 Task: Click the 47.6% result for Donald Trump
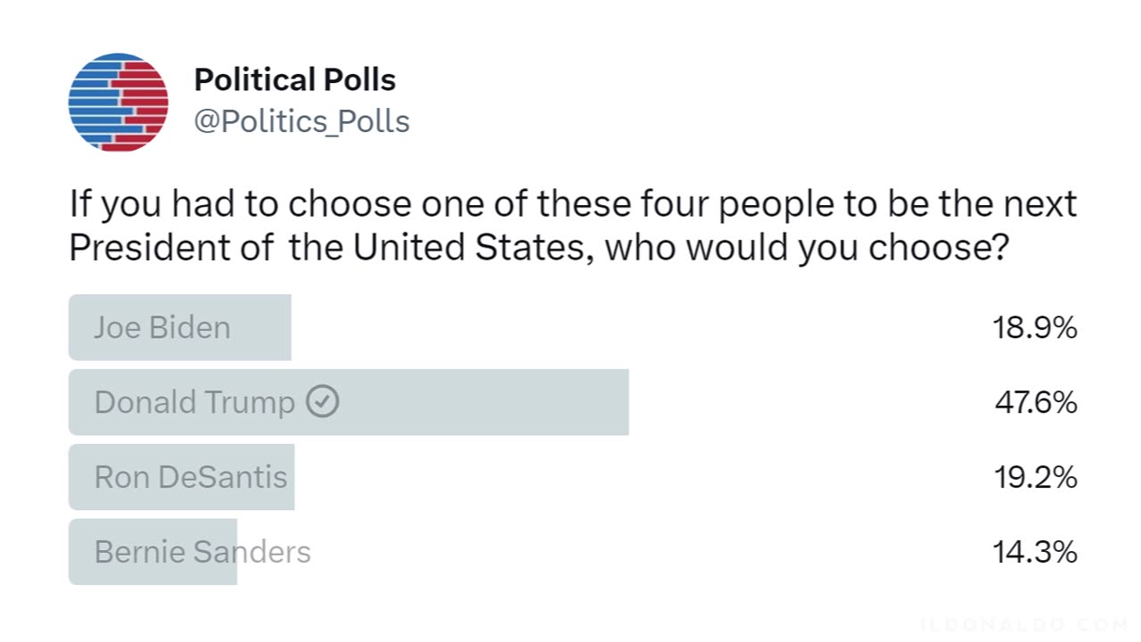pyautogui.click(x=1036, y=403)
